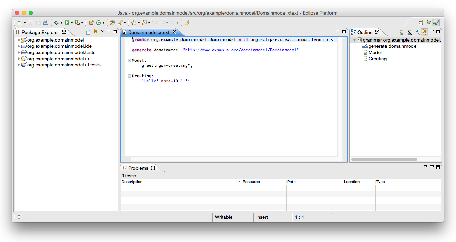Image resolution: width=456 pixels, height=242 pixels.
Task: Toggle Link with Editor in Package Explorer
Action: [95, 32]
